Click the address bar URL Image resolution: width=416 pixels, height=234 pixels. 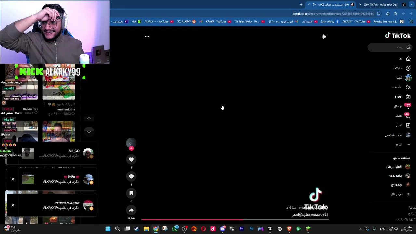(x=333, y=14)
